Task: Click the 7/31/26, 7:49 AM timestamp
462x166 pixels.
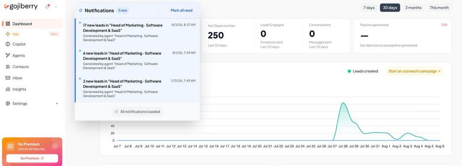Action: [x=183, y=81]
